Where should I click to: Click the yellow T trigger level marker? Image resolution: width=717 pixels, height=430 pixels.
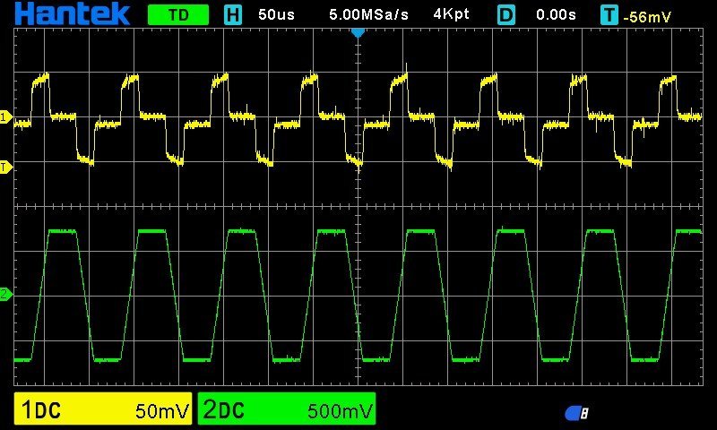click(x=4, y=167)
